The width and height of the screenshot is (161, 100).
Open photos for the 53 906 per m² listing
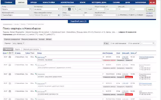point(10,83)
